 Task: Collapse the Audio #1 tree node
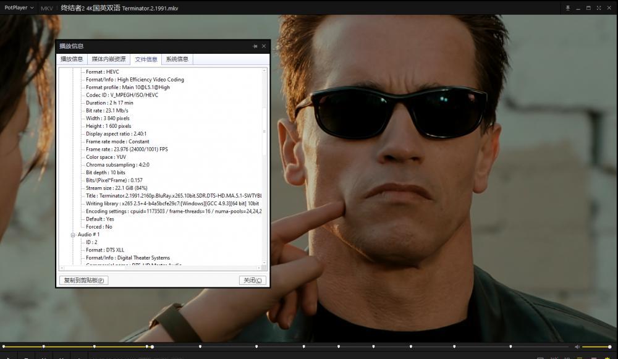click(x=73, y=235)
